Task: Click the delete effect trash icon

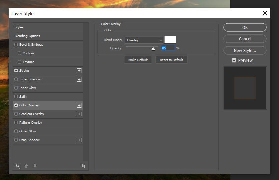Action: pyautogui.click(x=83, y=166)
